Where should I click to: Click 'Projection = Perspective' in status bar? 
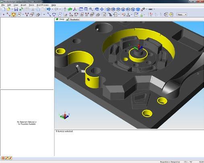(170, 162)
